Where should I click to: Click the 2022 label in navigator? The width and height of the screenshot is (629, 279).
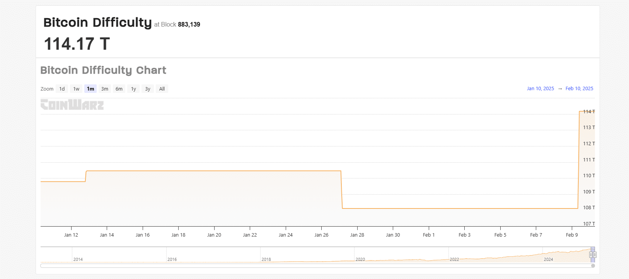(x=454, y=259)
